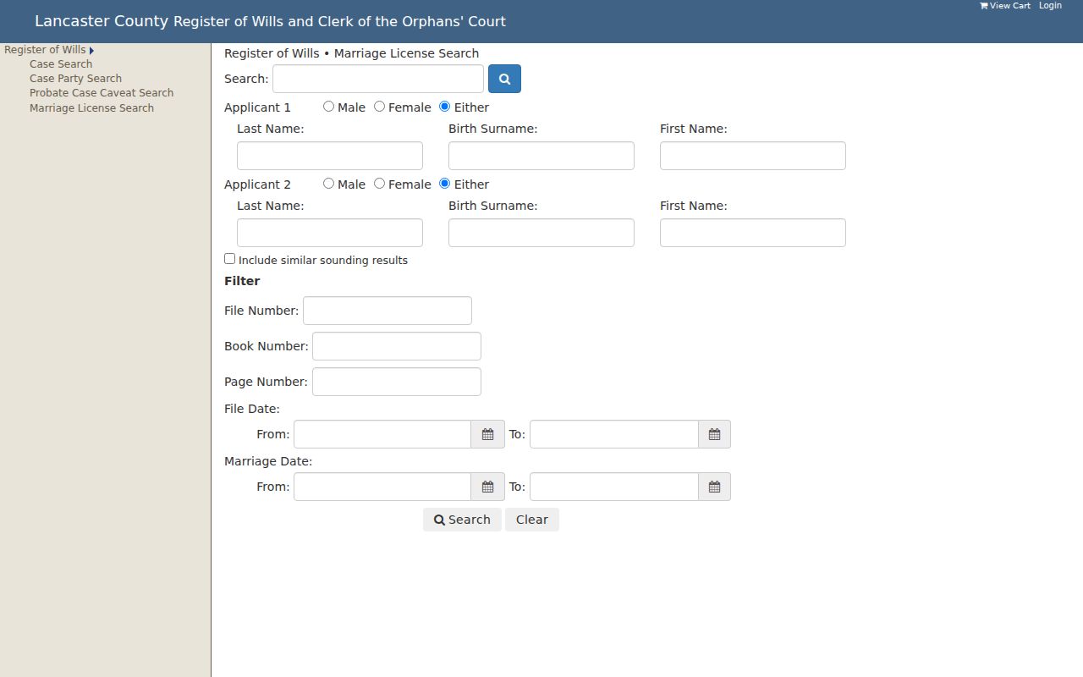1083x677 pixels.
Task: Click the Login link
Action: tap(1050, 6)
